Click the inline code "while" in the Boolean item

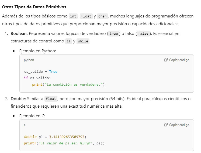pyautogui.click(x=82, y=41)
